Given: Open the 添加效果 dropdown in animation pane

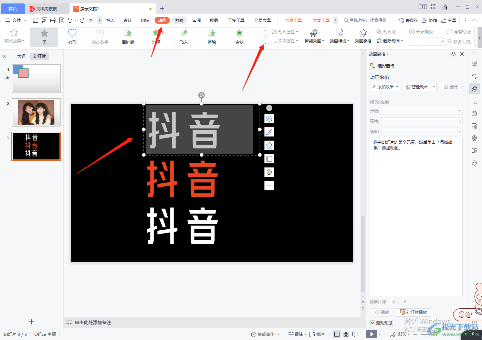Looking at the screenshot, I should pyautogui.click(x=385, y=87).
